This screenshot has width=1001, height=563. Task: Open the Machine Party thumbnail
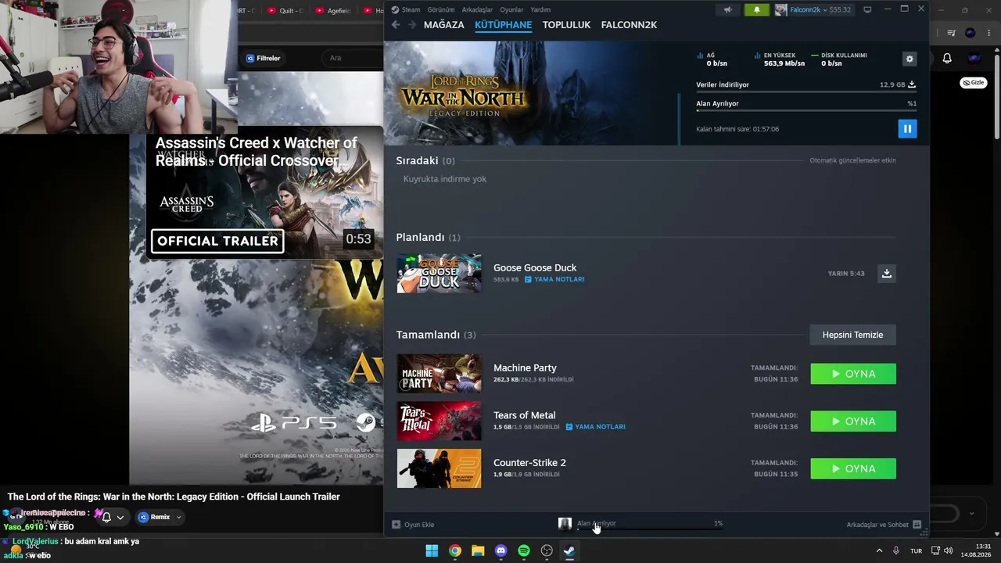pos(439,374)
